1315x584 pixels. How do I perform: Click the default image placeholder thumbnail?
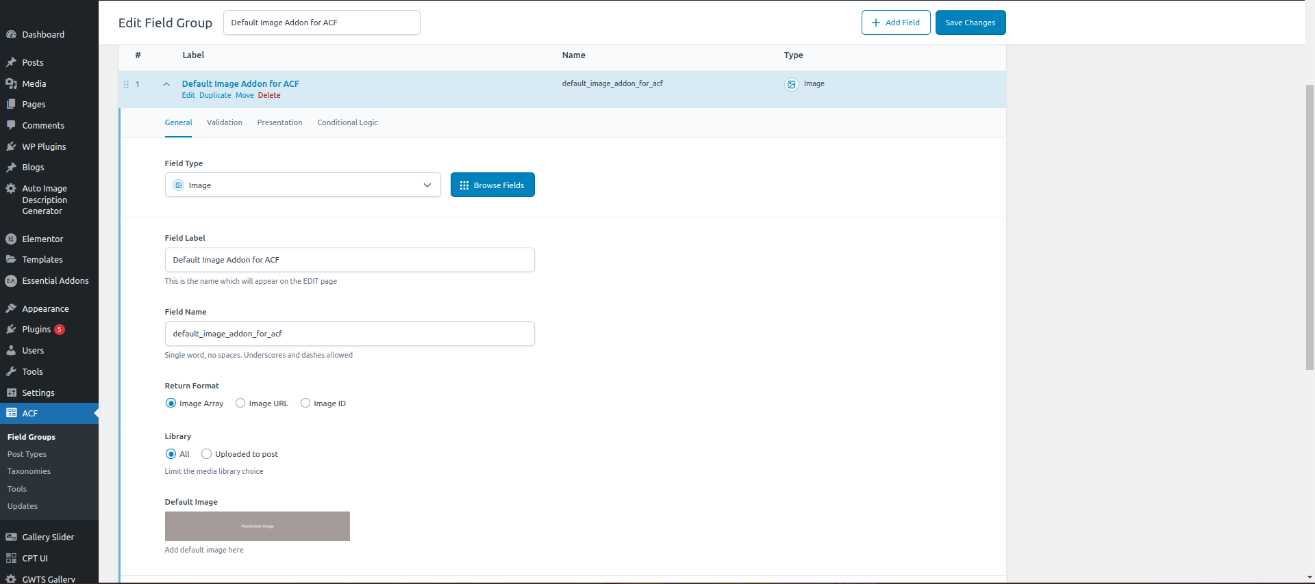tap(258, 527)
